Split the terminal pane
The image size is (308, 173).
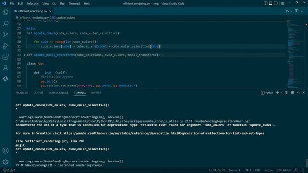click(x=287, y=93)
